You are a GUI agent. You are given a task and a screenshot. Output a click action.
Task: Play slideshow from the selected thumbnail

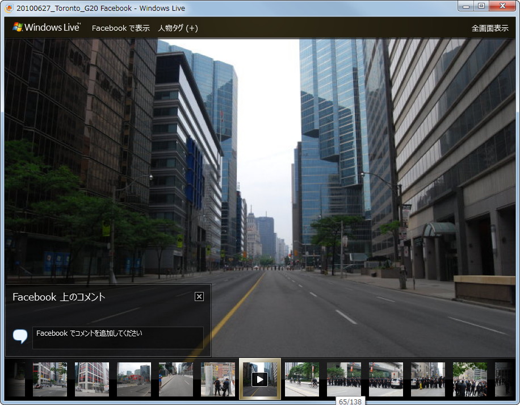point(259,379)
